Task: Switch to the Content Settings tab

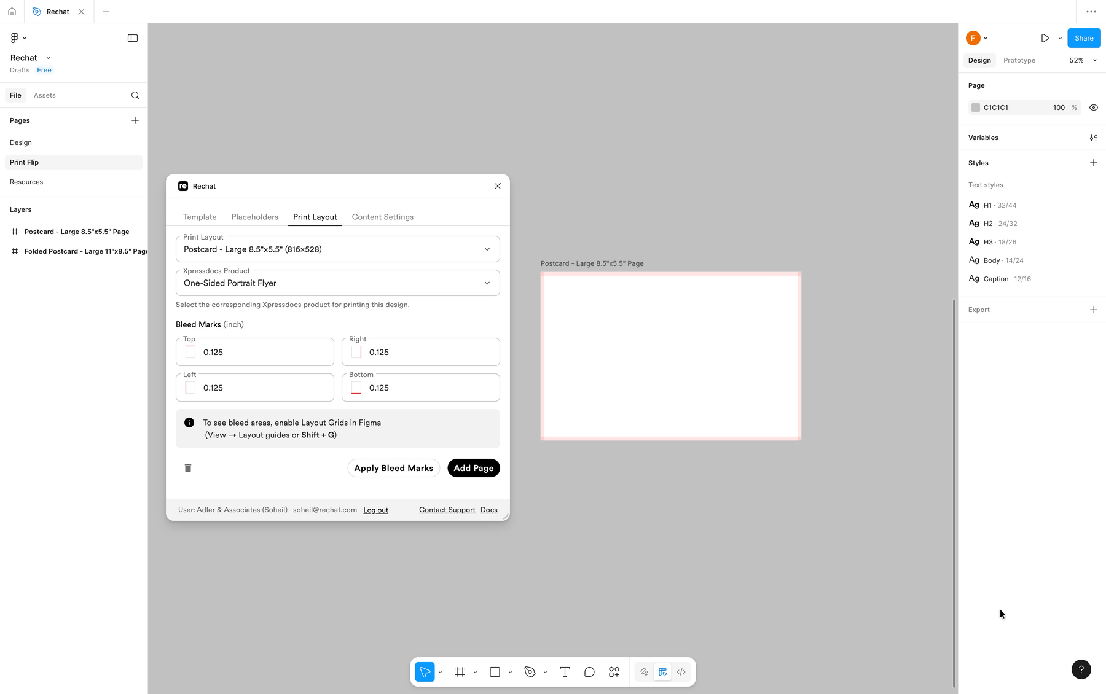Action: pos(382,217)
